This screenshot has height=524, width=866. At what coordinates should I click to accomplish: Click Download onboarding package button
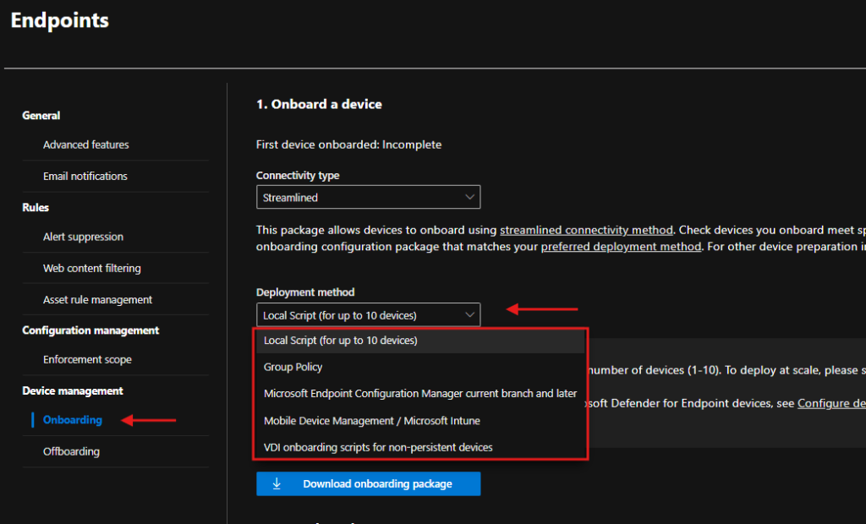368,483
